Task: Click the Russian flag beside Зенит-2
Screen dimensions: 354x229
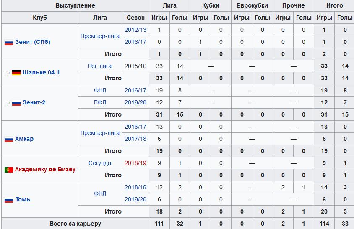Action: [16, 103]
